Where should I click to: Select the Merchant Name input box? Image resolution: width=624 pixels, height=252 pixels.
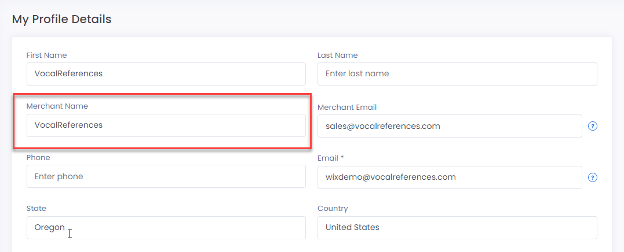(166, 125)
